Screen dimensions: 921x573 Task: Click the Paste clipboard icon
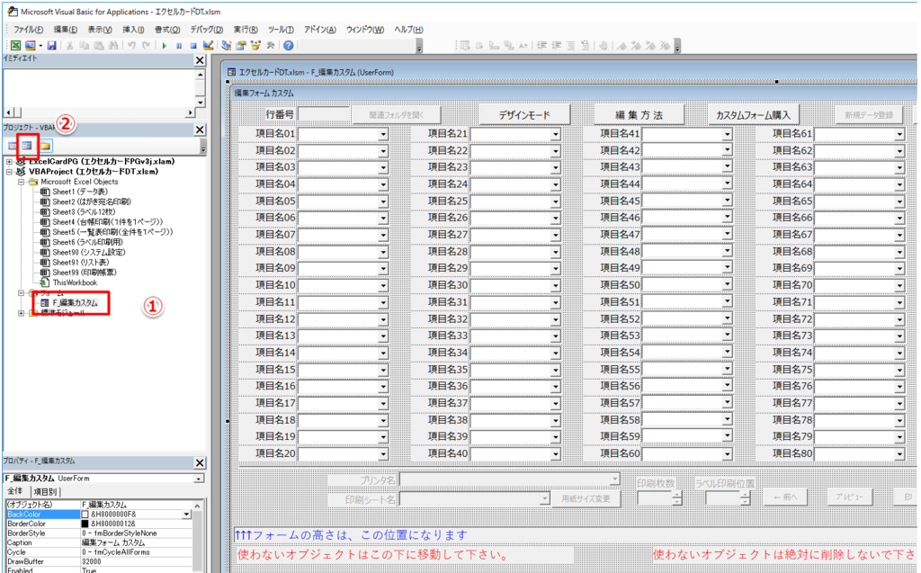click(x=99, y=45)
